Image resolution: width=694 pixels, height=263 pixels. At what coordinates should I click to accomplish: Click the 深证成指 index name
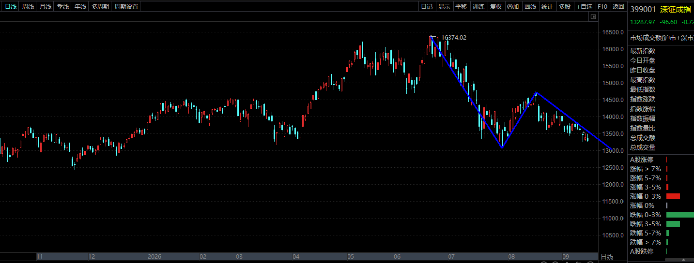coord(675,9)
